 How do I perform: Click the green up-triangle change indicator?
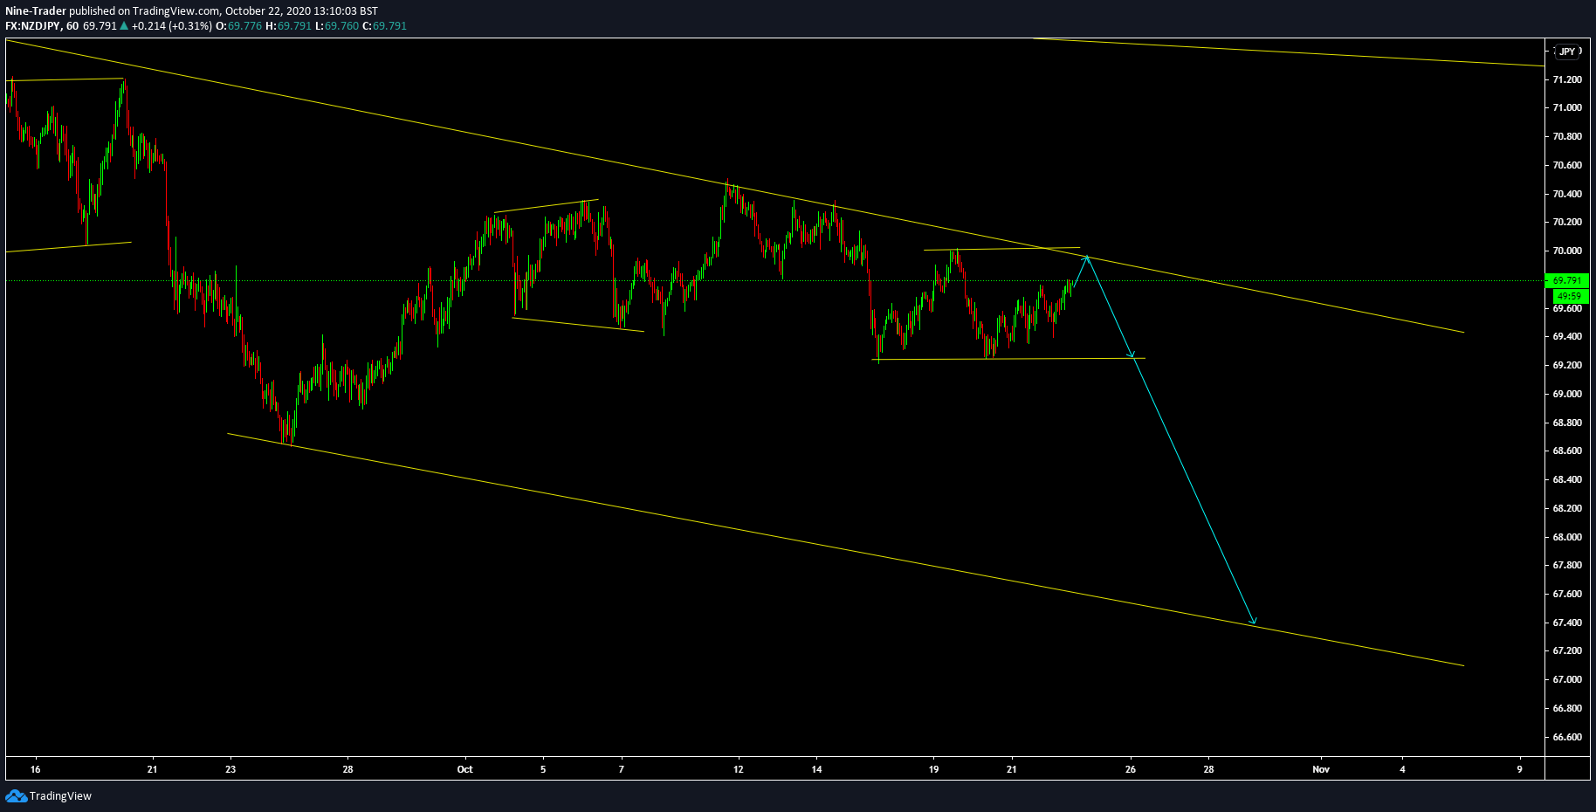(124, 26)
